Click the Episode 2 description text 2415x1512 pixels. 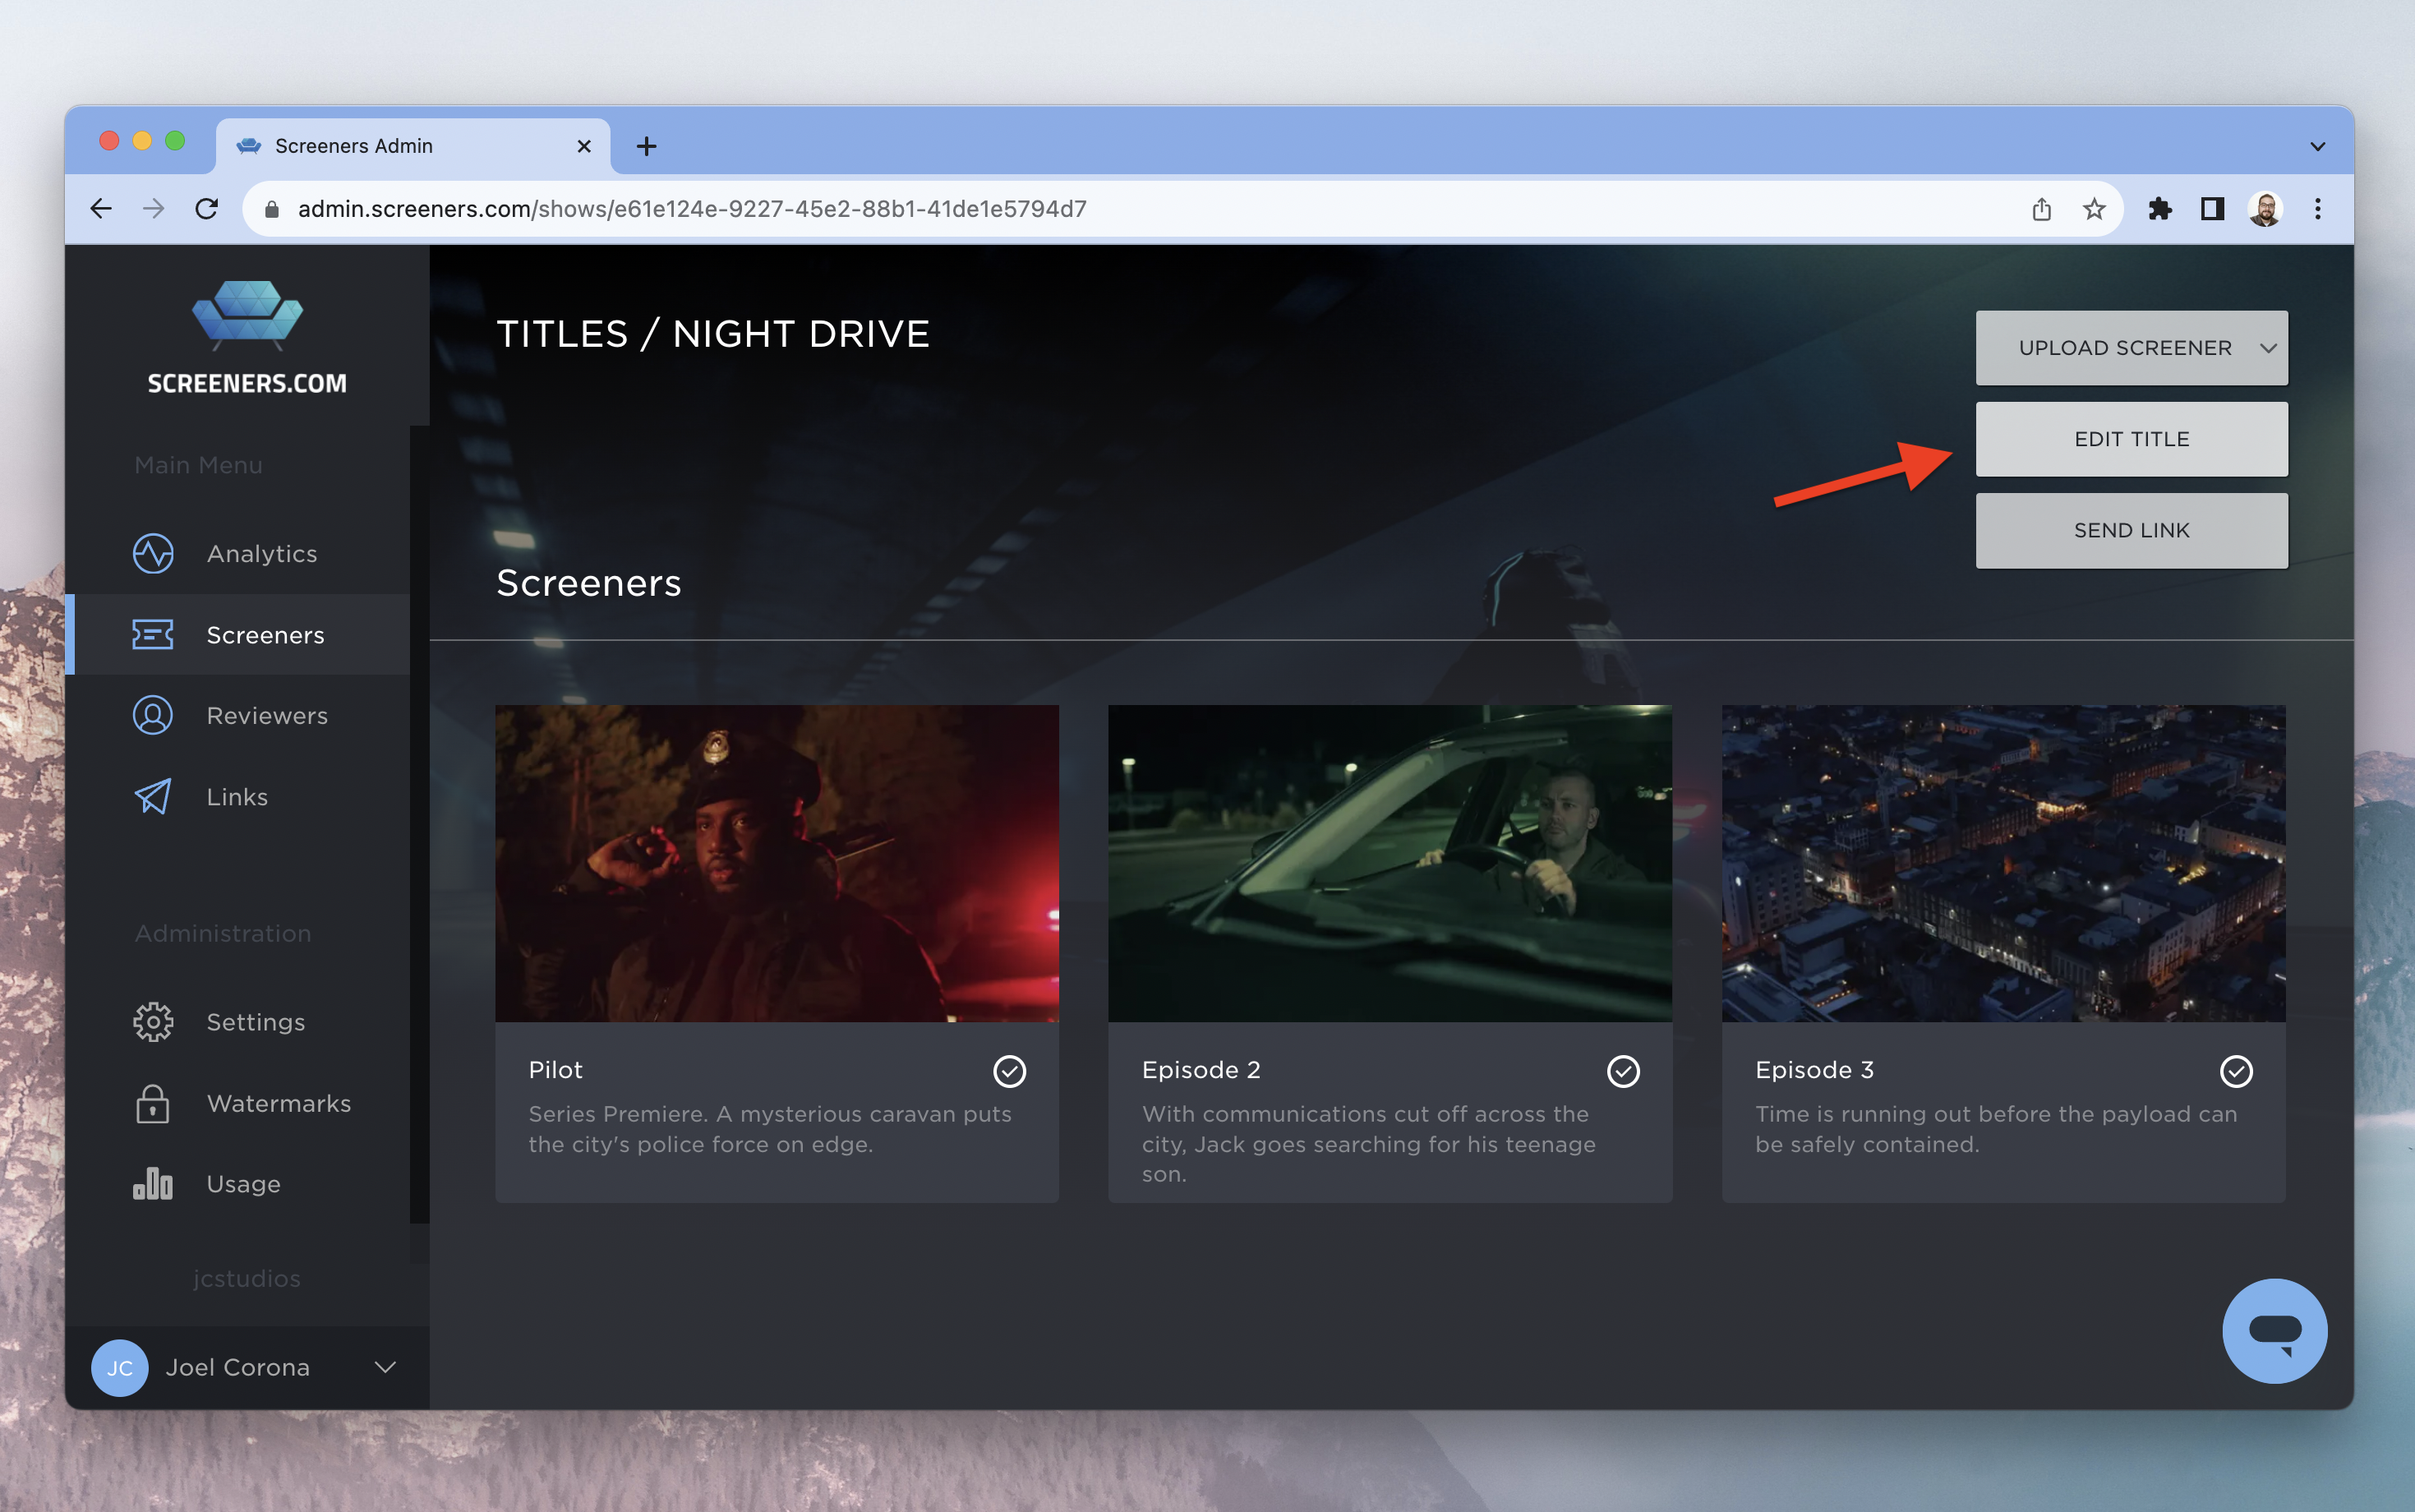[1369, 1144]
